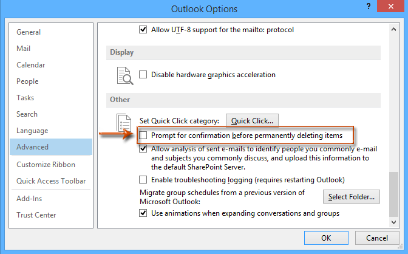Select the Trust Center category
Screen dimensions: 408x254
tap(36, 215)
